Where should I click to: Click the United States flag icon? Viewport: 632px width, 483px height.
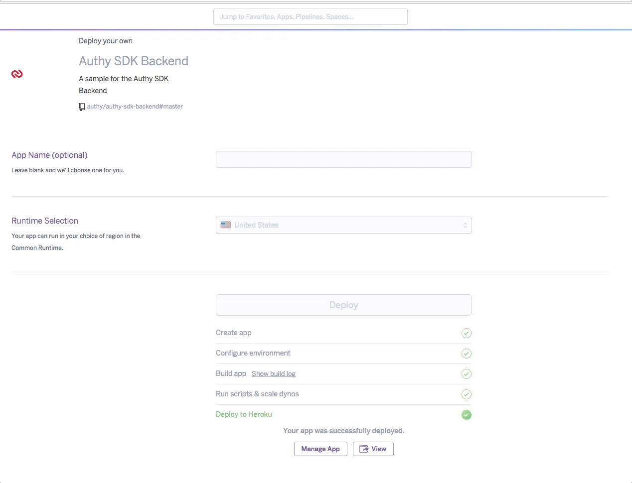pos(226,225)
